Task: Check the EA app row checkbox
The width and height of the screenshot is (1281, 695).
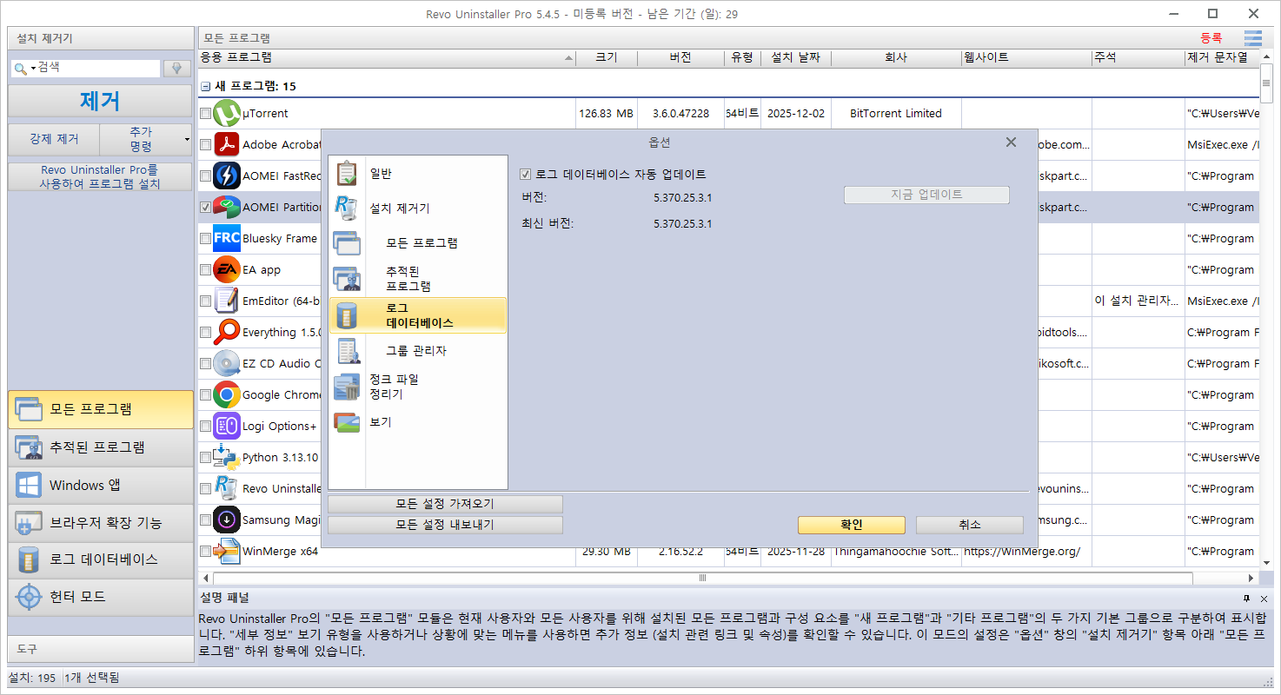Action: click(x=206, y=270)
